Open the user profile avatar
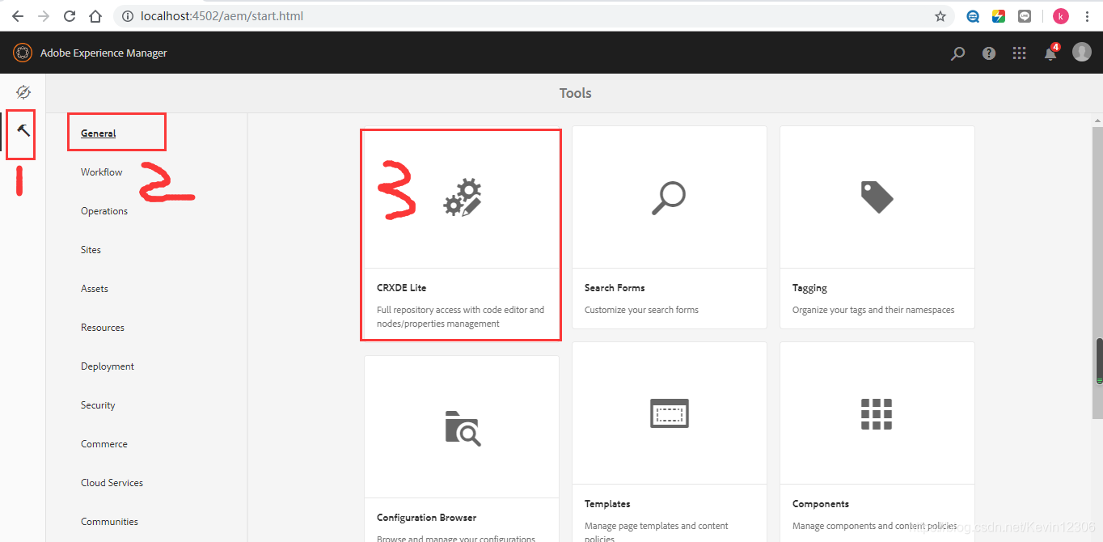 (1081, 52)
